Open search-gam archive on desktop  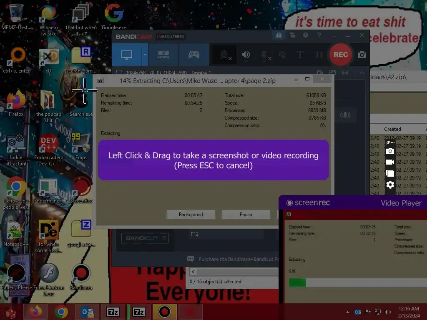coord(81,60)
